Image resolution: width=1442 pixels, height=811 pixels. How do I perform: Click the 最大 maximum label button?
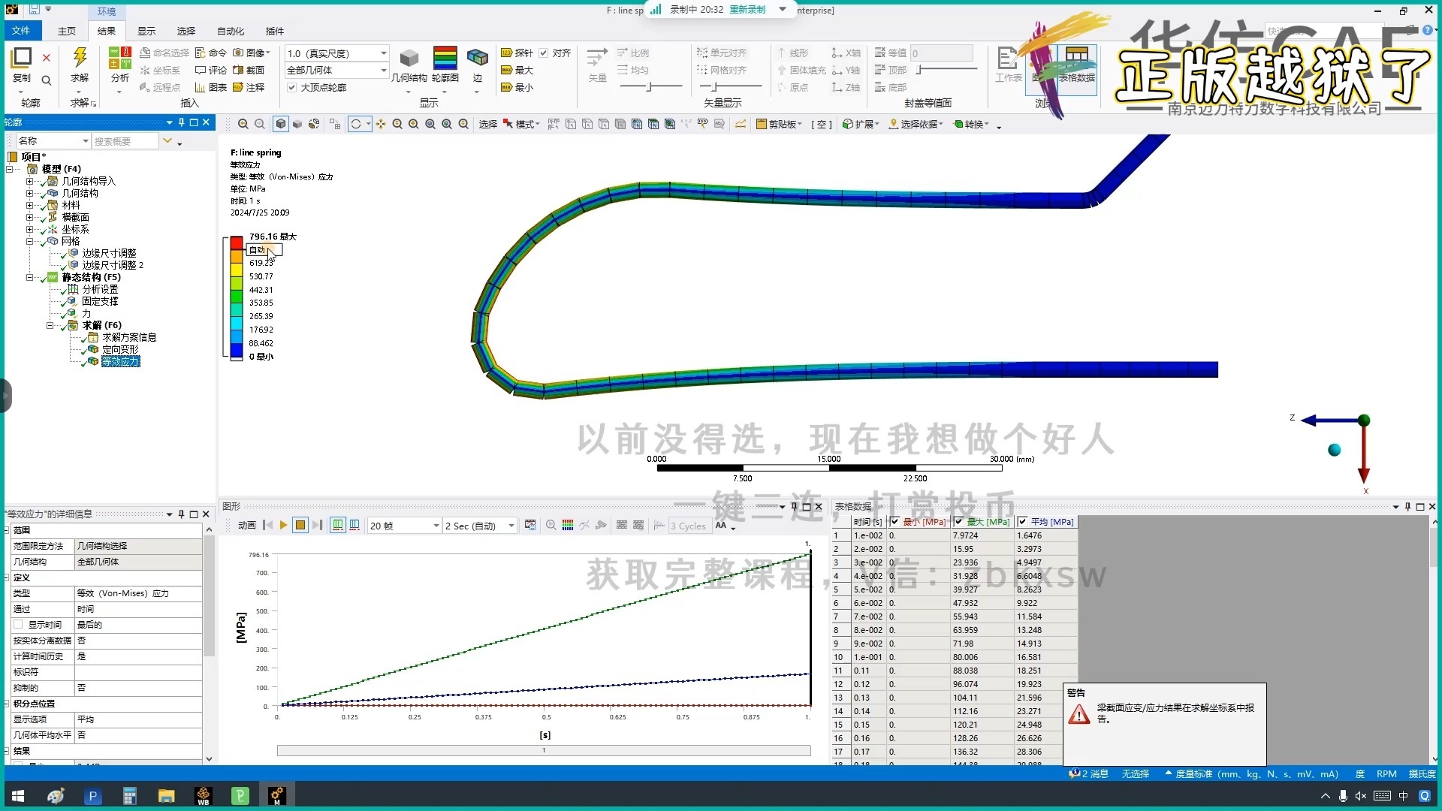coord(517,70)
